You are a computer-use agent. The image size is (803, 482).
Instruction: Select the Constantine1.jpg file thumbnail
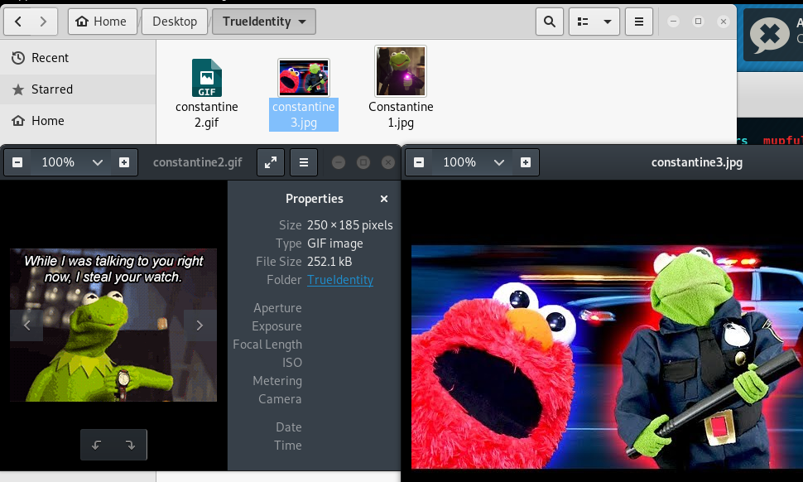click(x=401, y=71)
